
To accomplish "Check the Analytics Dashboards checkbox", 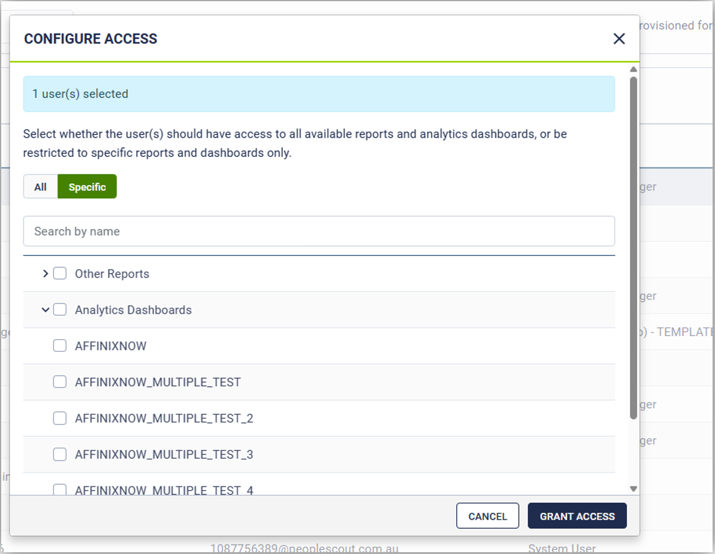I will pyautogui.click(x=60, y=310).
